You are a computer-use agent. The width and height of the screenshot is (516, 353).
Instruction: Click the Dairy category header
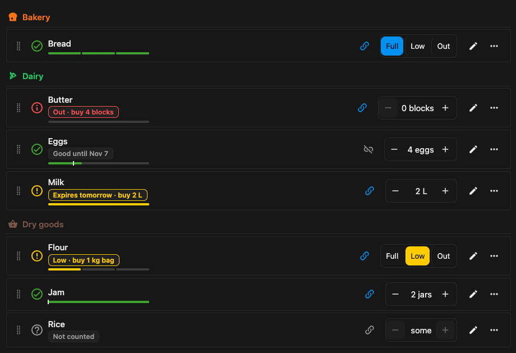click(x=26, y=76)
